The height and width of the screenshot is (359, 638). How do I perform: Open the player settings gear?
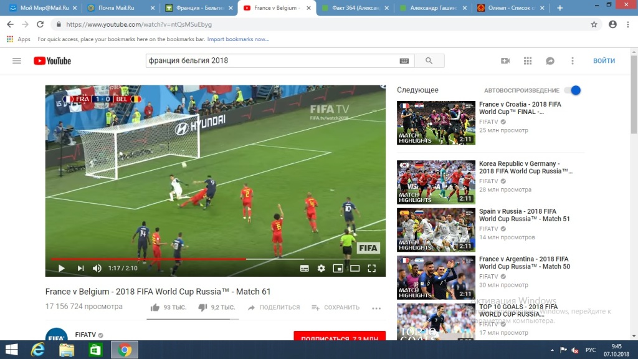pos(321,268)
